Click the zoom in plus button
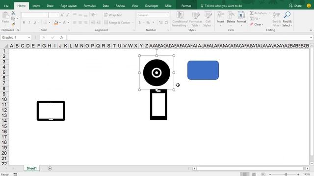Screen dimensions: 314x176 click(298, 175)
